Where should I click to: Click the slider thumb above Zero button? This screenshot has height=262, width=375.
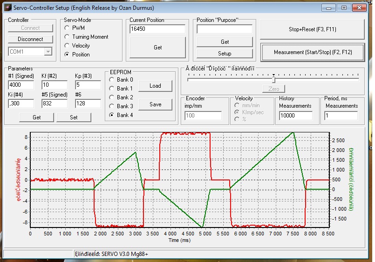point(273,79)
